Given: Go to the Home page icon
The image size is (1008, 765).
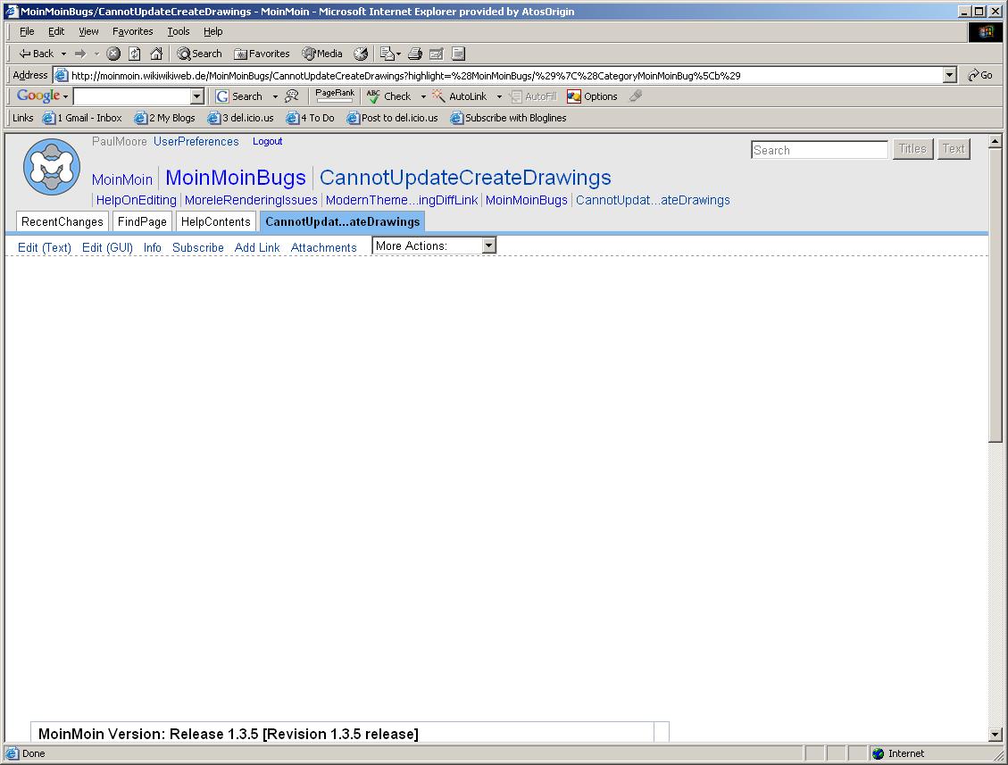Looking at the screenshot, I should pos(156,54).
